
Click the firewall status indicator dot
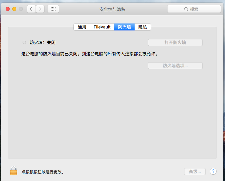24,42
